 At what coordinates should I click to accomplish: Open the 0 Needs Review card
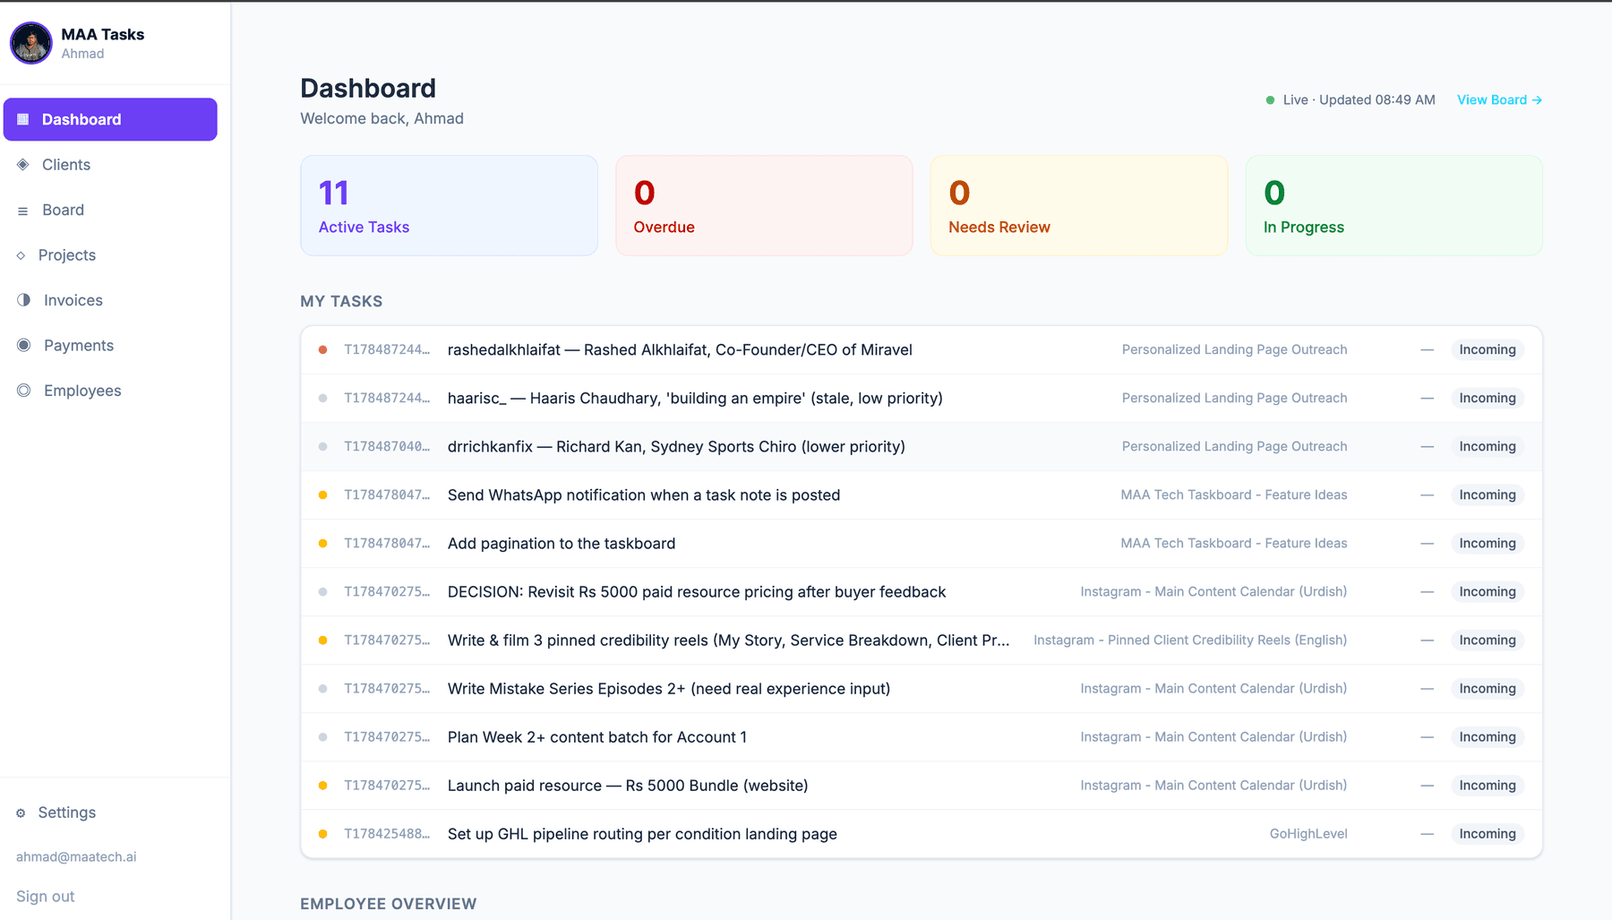click(1079, 205)
